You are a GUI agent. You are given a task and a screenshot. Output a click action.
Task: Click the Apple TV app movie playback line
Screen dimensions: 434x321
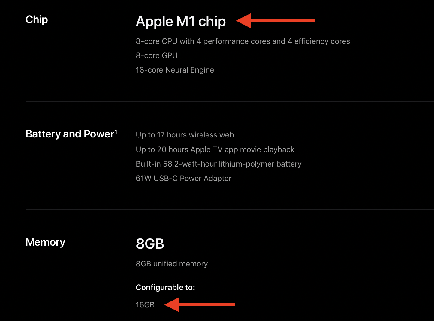215,149
